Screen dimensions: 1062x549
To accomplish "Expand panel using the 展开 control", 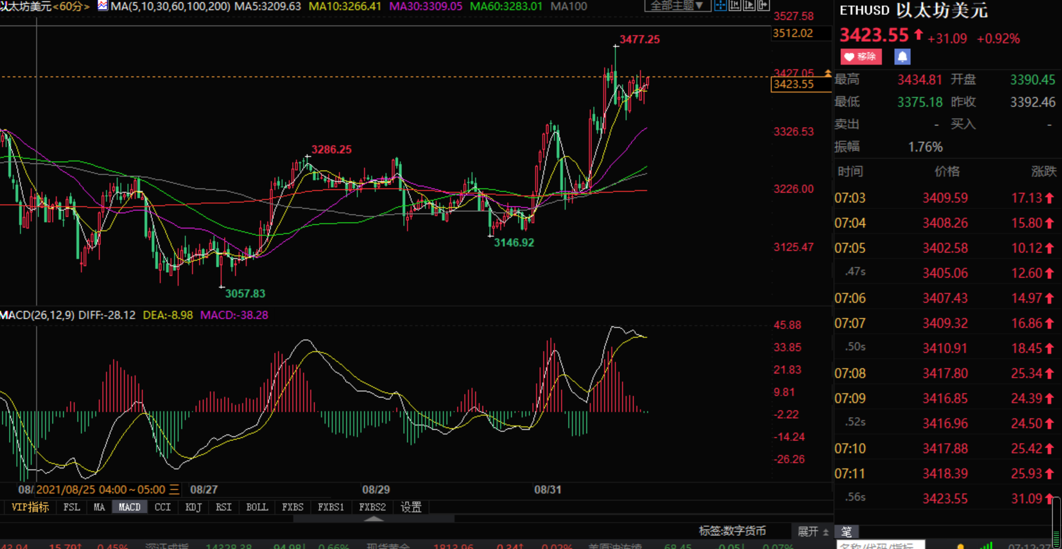I will [x=813, y=532].
